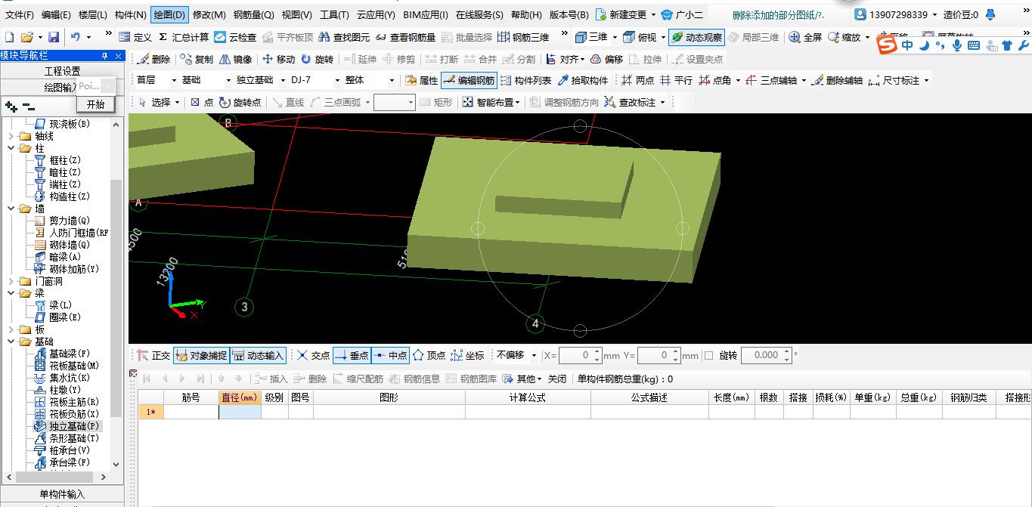Click 拾取构件 pick component tool
This screenshot has height=507, width=1032.
pos(582,80)
